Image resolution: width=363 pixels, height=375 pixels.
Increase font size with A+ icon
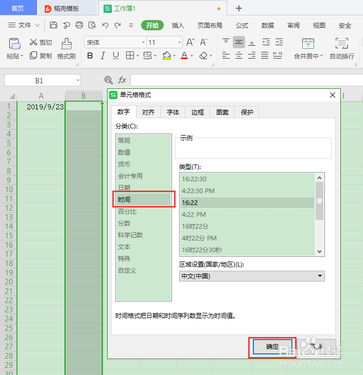(x=191, y=42)
